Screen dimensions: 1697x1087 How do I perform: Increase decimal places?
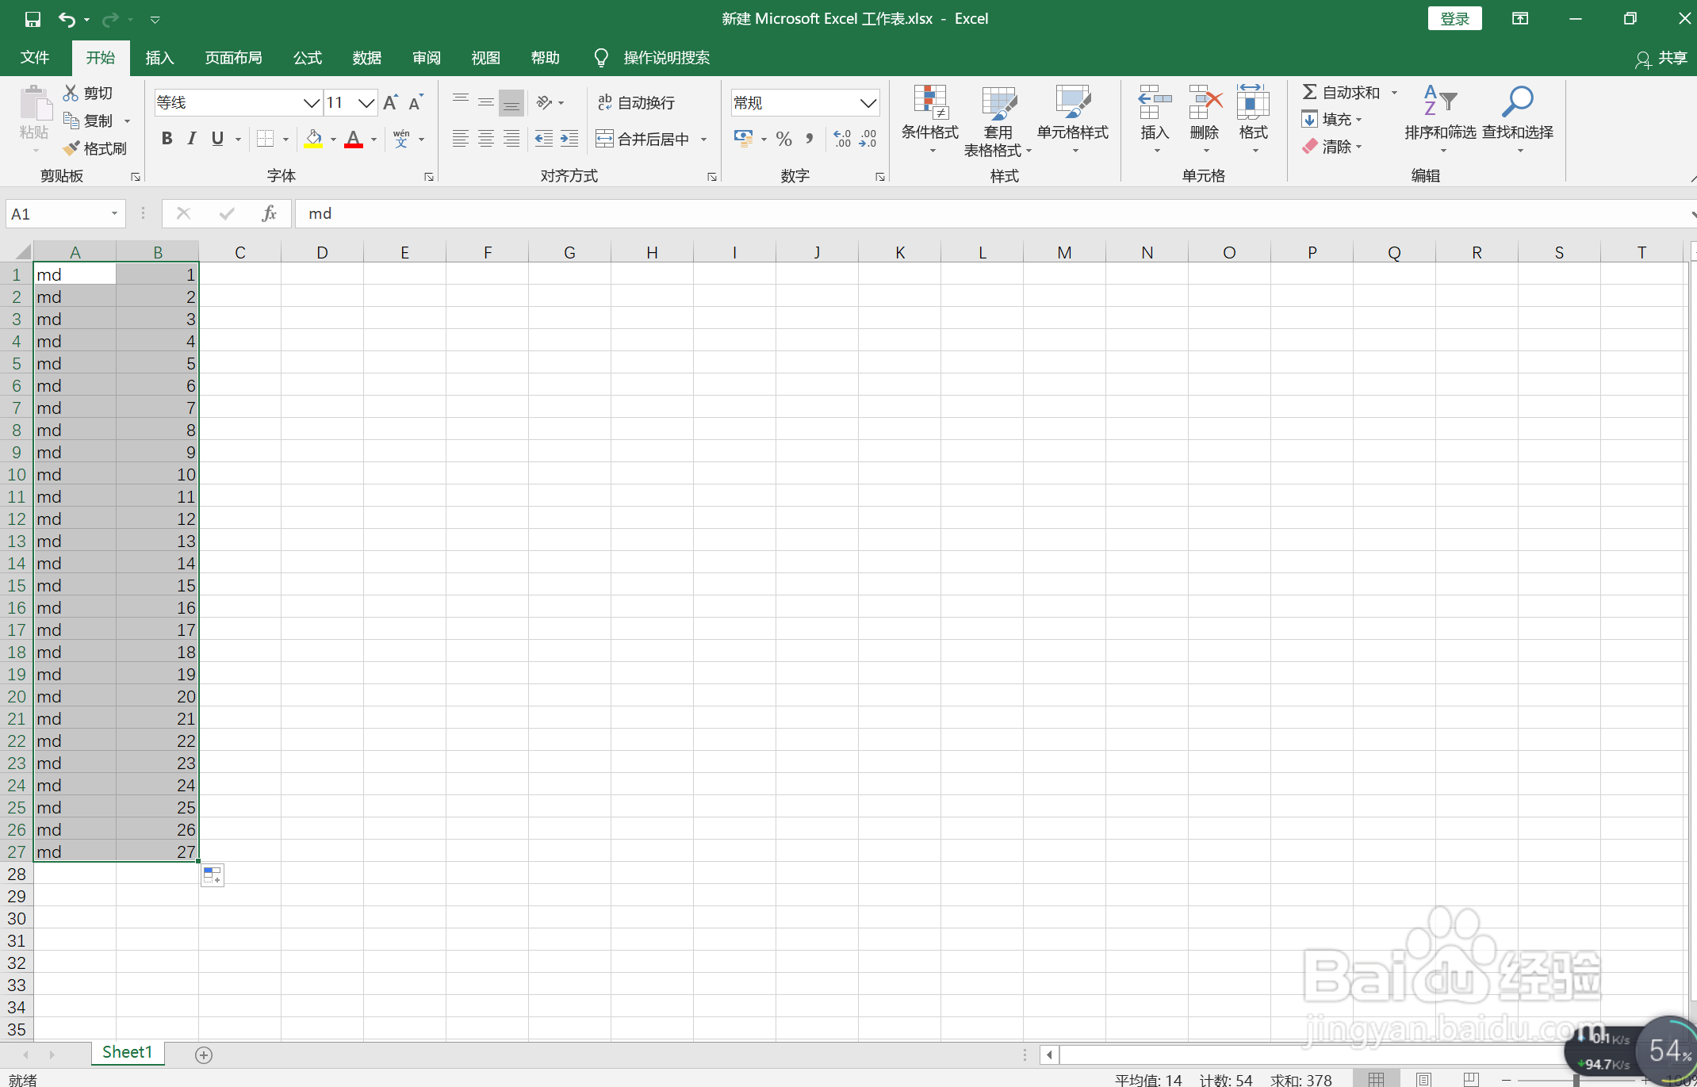tap(842, 139)
